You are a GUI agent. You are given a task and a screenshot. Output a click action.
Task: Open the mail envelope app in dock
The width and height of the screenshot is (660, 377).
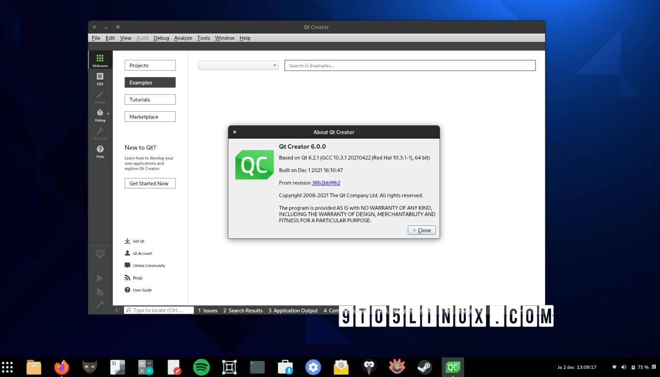tap(341, 367)
